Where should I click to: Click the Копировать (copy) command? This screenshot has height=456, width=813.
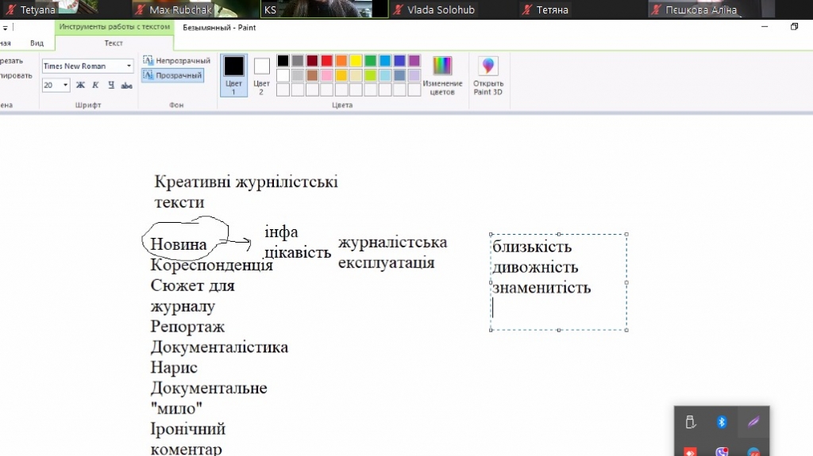click(16, 75)
